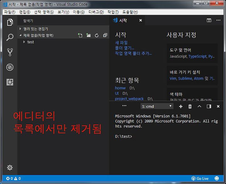The height and width of the screenshot is (184, 226).
Task: Open the 편집(E) menu
Action: click(25, 12)
